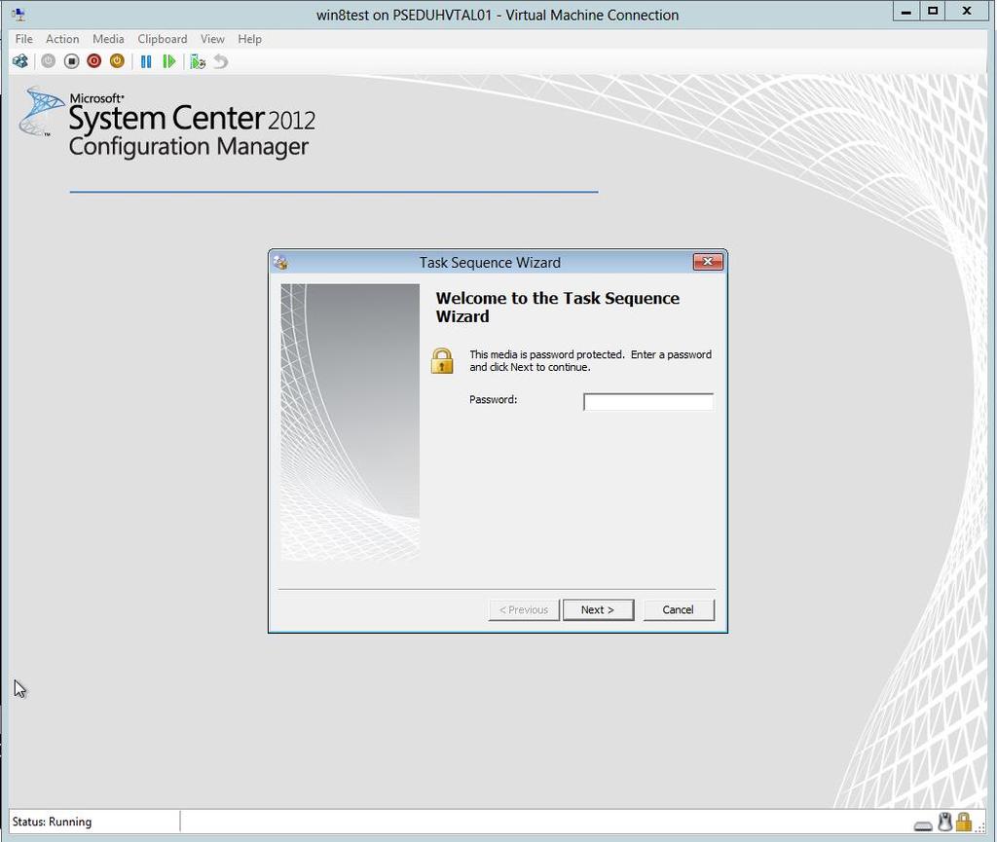Open the Action menu
The width and height of the screenshot is (997, 842).
[62, 39]
